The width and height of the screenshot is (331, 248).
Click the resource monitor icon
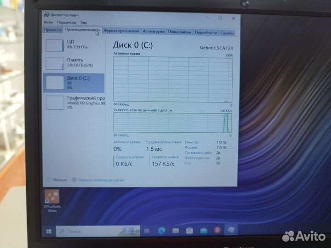tap(74, 180)
